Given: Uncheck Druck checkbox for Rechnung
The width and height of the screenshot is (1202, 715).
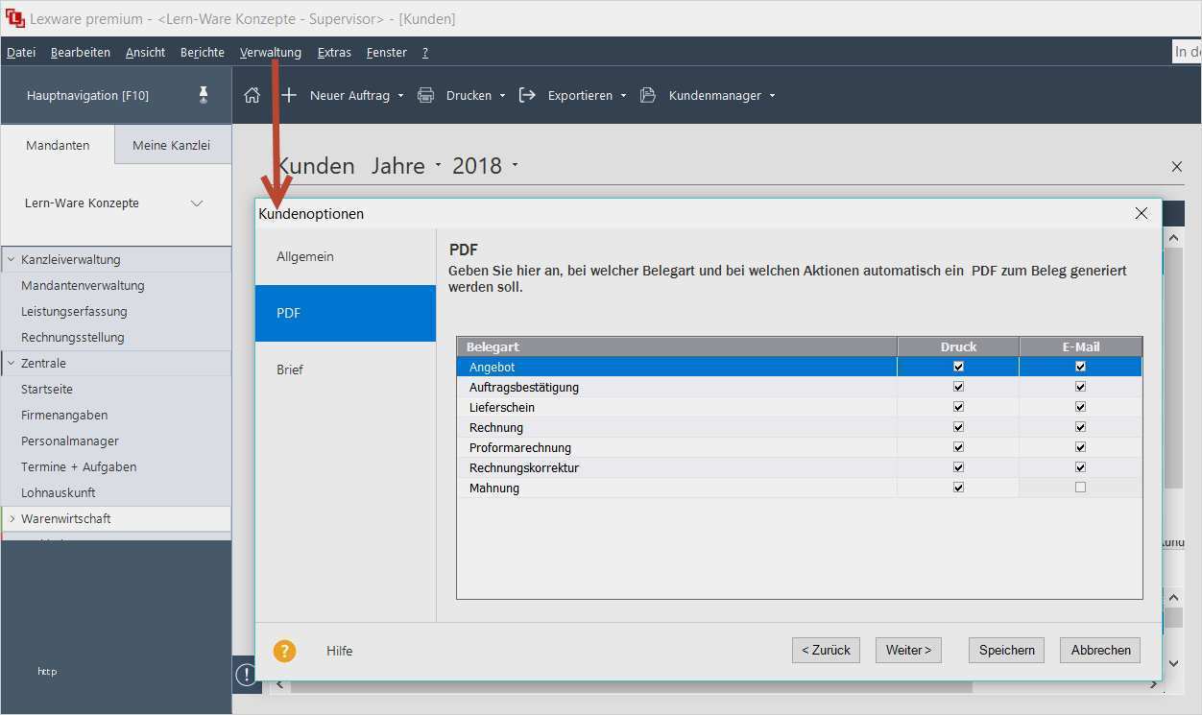Looking at the screenshot, I should [958, 427].
